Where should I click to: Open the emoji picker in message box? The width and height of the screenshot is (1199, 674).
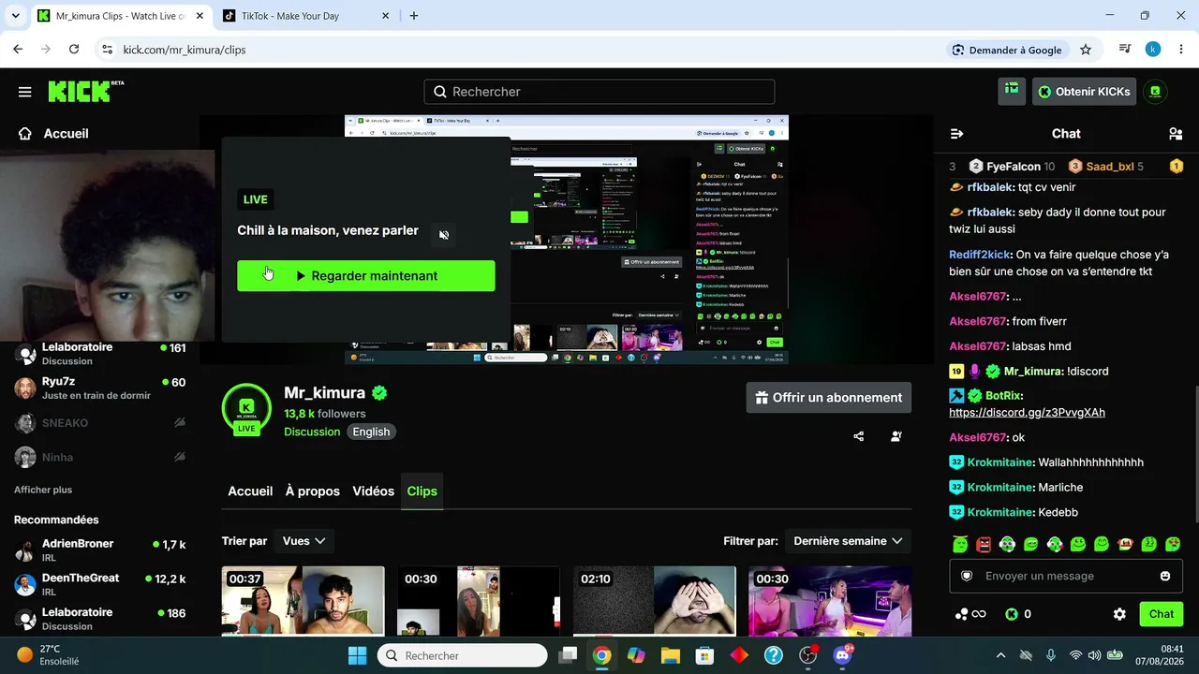tap(1165, 576)
